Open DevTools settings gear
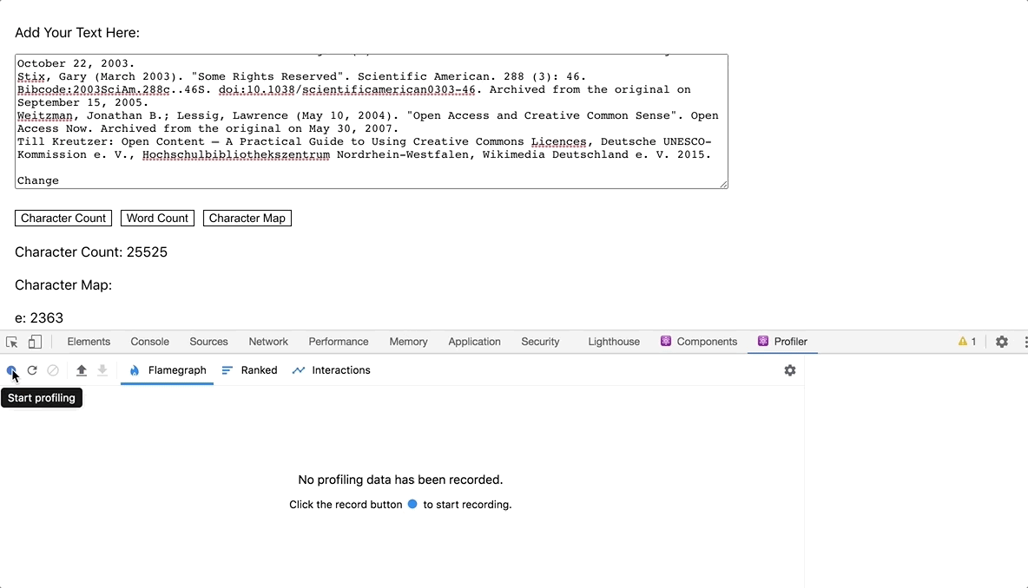 coord(1002,342)
